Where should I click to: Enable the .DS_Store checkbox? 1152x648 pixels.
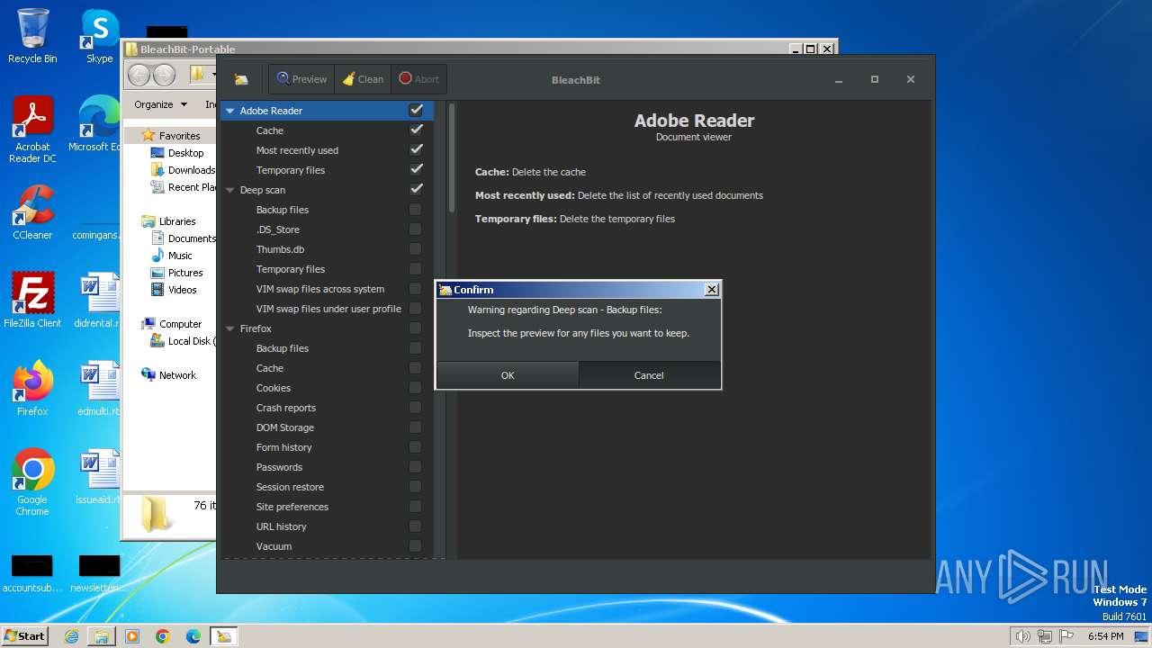(415, 229)
